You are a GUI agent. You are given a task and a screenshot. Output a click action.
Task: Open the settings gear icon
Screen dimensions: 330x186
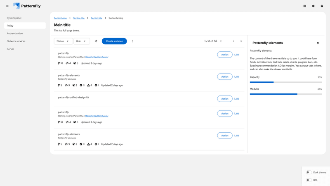click(313, 6)
